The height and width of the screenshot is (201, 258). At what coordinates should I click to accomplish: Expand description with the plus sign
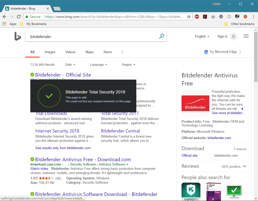242,109
